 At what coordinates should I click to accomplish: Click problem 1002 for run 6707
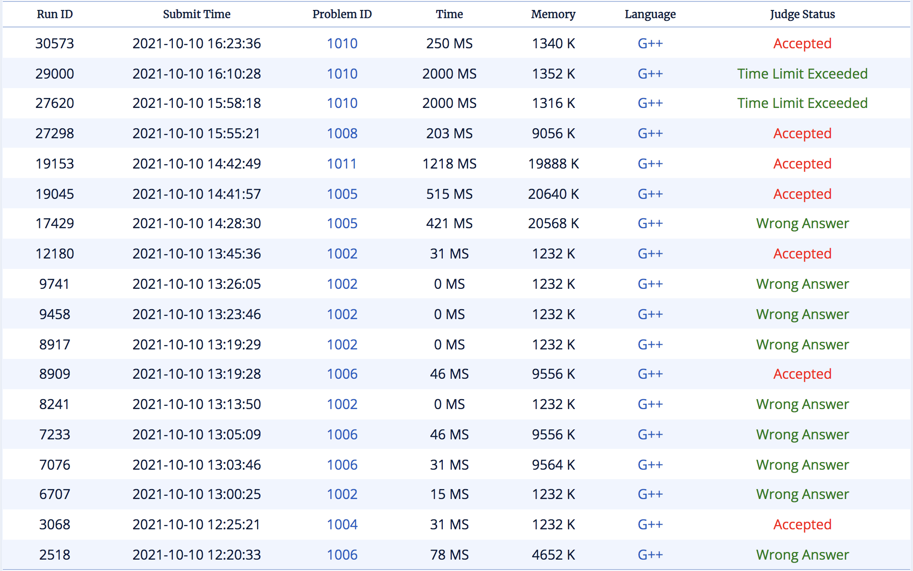pos(342,494)
